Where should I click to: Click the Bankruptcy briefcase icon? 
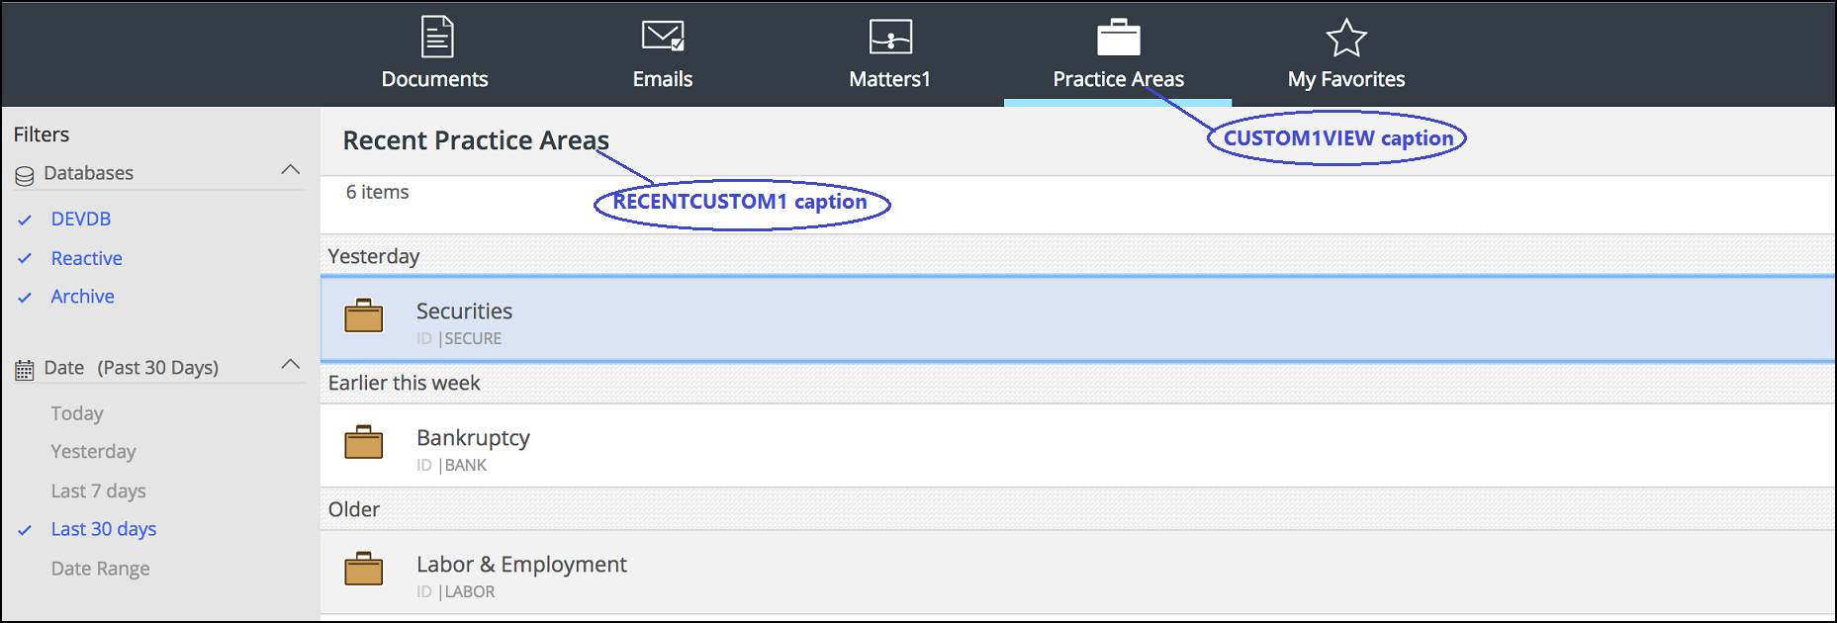click(x=364, y=443)
